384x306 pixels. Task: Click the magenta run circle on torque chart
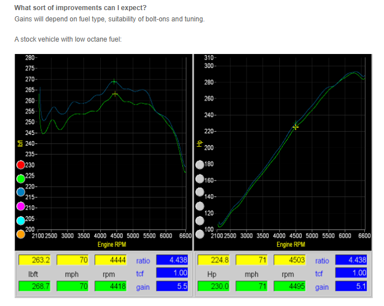pyautogui.click(x=21, y=206)
